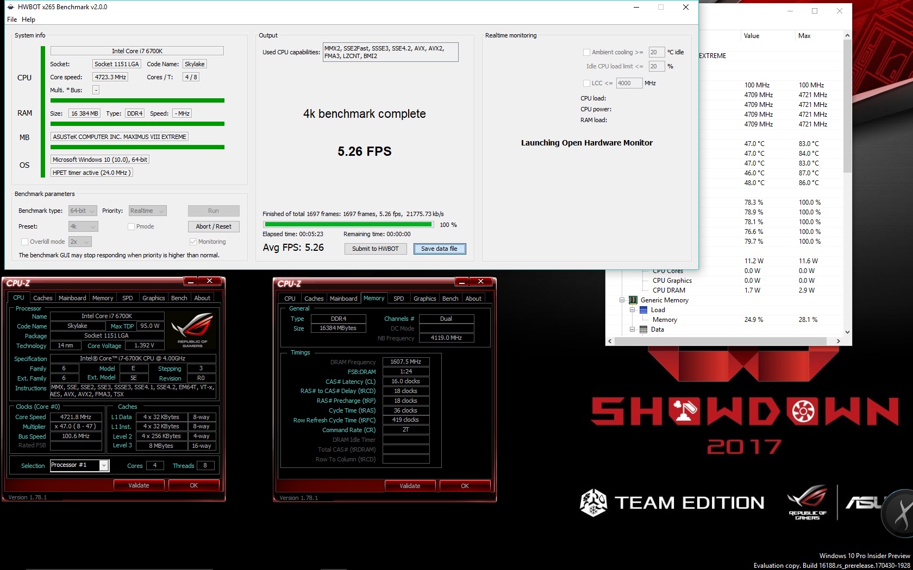Image resolution: width=913 pixels, height=570 pixels.
Task: Open the Priority Realtime dropdown
Action: [147, 211]
